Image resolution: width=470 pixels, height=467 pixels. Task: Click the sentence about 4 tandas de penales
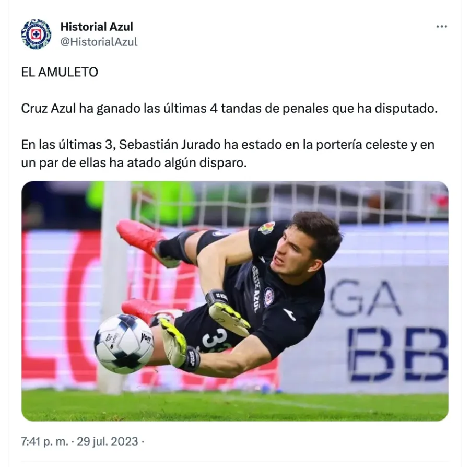coord(229,109)
